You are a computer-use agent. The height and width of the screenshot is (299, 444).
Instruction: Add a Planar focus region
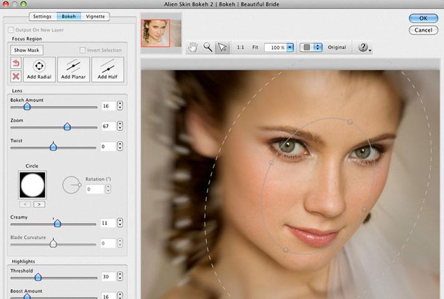(74, 70)
